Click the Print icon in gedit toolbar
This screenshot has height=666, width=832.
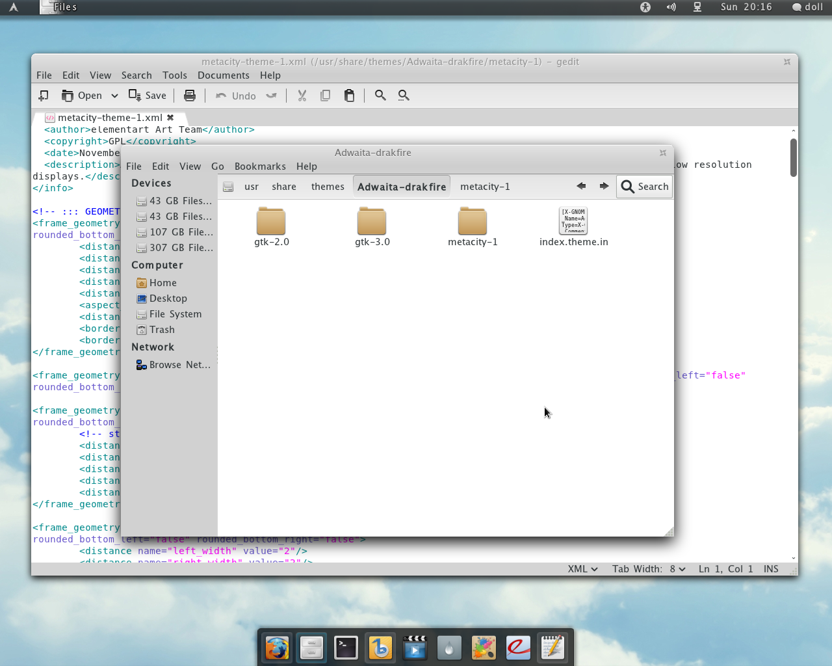click(190, 96)
